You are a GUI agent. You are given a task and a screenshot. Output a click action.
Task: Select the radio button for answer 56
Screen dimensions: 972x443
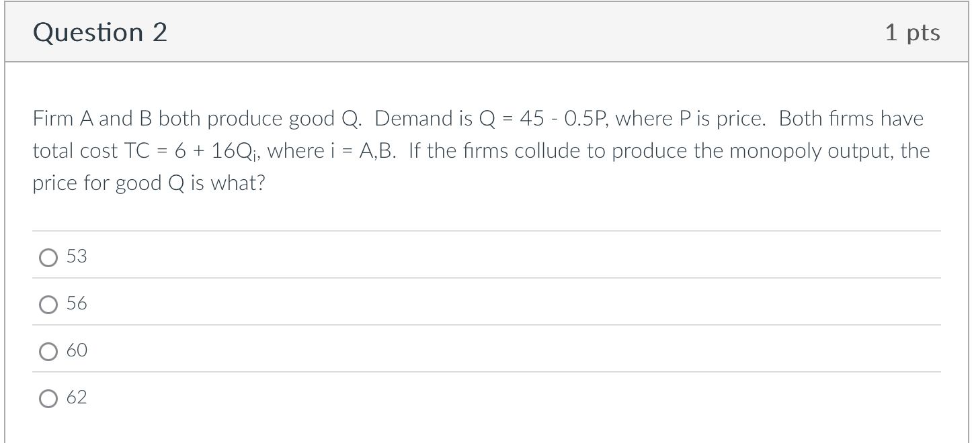(48, 304)
